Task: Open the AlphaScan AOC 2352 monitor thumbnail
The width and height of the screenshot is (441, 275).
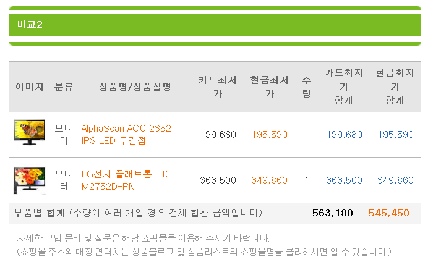Action: [x=30, y=132]
